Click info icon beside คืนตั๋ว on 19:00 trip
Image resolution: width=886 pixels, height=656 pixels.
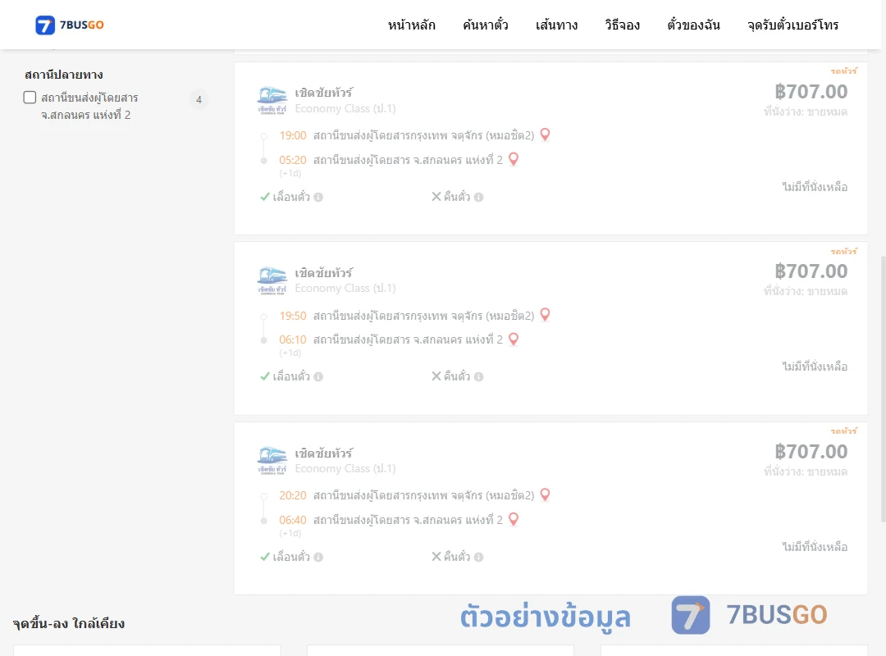[478, 197]
